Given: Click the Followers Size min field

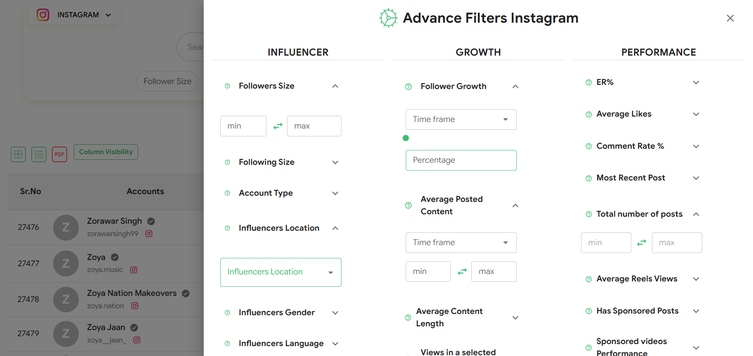Looking at the screenshot, I should (x=243, y=126).
